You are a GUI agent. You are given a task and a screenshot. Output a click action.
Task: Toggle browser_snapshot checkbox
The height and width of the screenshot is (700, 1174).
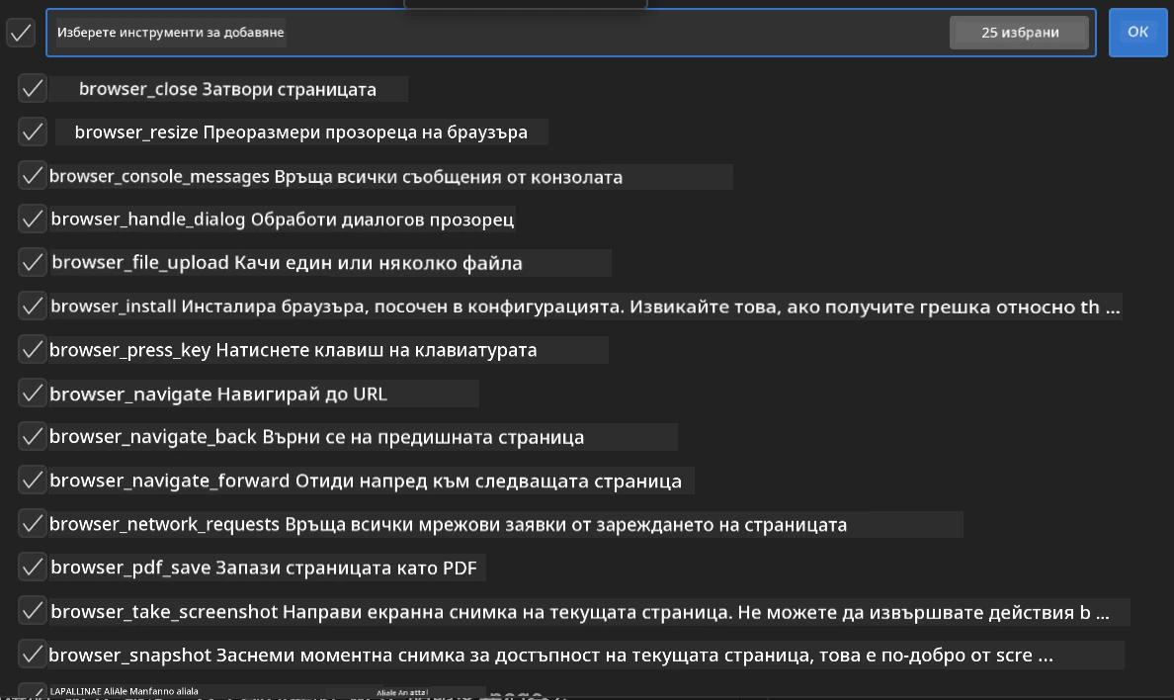click(x=33, y=655)
